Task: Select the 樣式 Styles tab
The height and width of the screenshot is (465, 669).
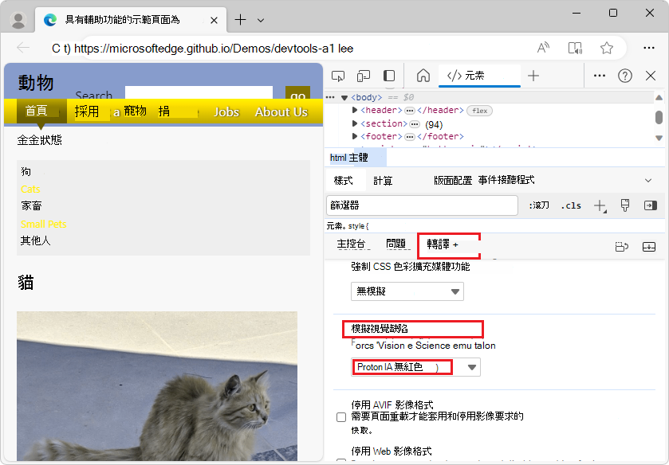Action: click(344, 180)
